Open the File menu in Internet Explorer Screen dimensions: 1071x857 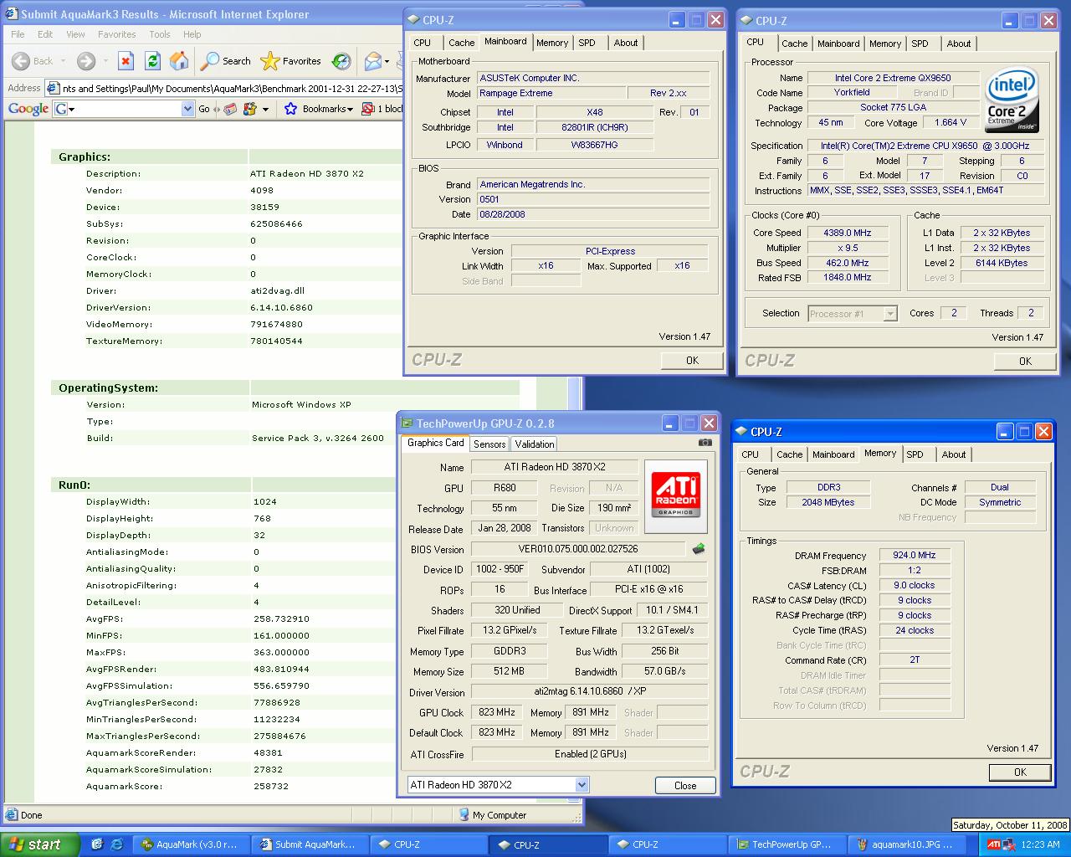[x=18, y=34]
